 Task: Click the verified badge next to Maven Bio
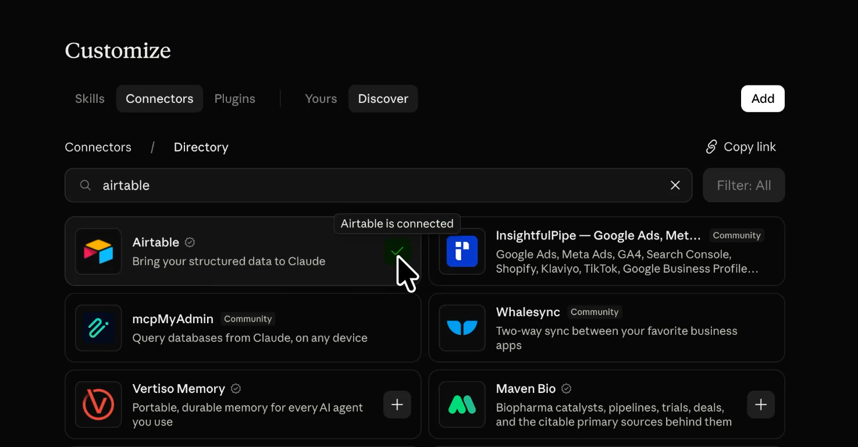point(566,389)
